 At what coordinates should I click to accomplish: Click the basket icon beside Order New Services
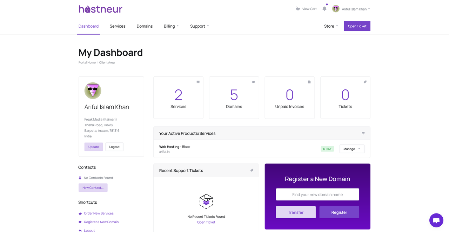coord(80,213)
